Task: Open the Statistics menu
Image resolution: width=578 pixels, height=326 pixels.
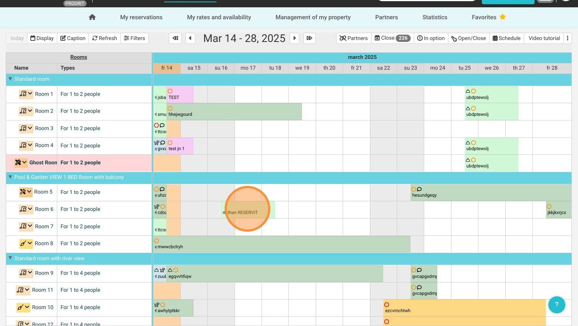Action: pos(435,17)
